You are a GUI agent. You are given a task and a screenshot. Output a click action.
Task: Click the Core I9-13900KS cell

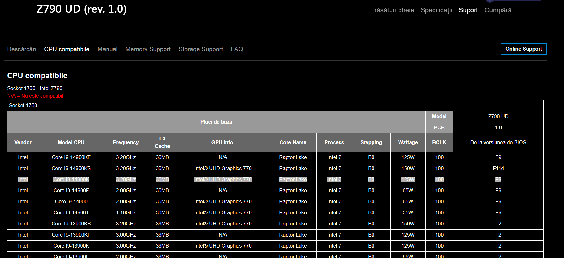click(71, 224)
